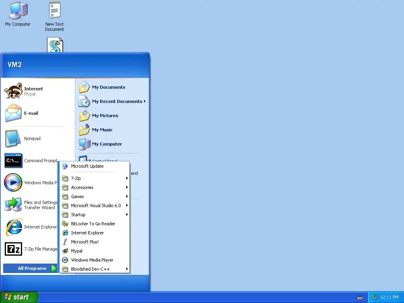
Task: Expand Microsoft Visual Studio 6.0 submenu
Action: tap(95, 205)
